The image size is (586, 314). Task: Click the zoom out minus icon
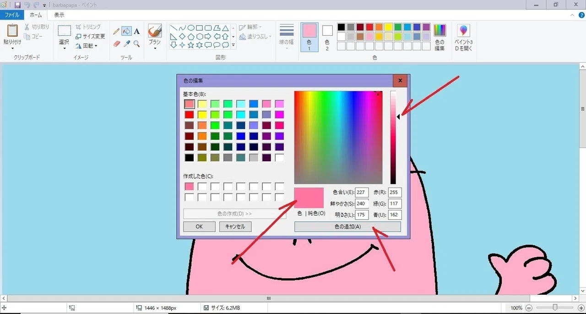click(x=529, y=308)
